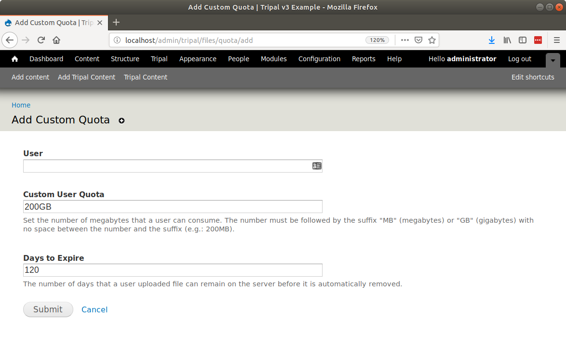Image resolution: width=566 pixels, height=349 pixels.
Task: Click the Drupal home icon in admin menu
Action: coord(14,59)
